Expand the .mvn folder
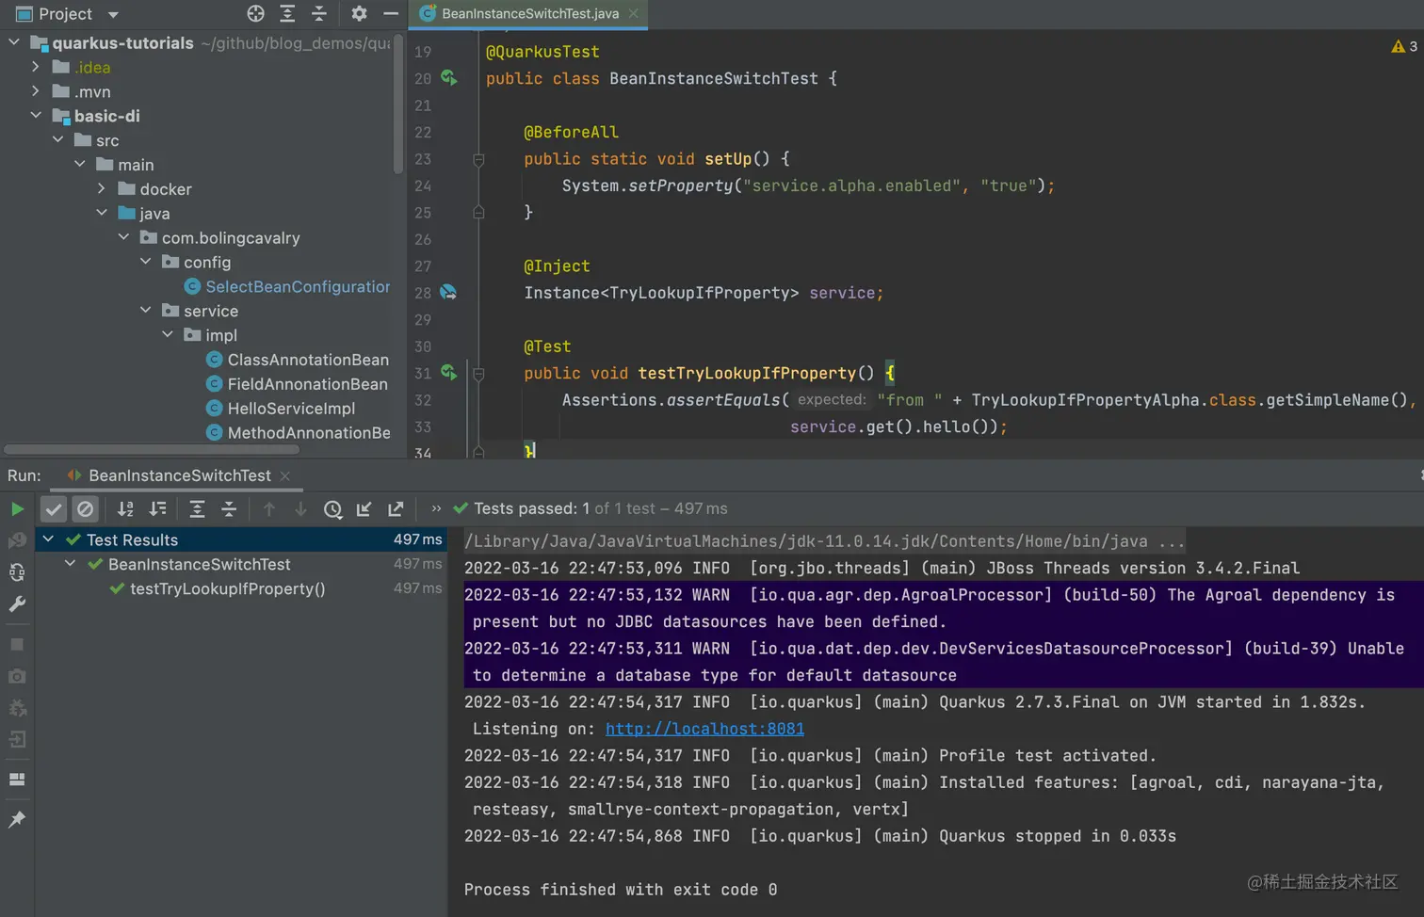Viewport: 1424px width, 917px height. pyautogui.click(x=36, y=91)
